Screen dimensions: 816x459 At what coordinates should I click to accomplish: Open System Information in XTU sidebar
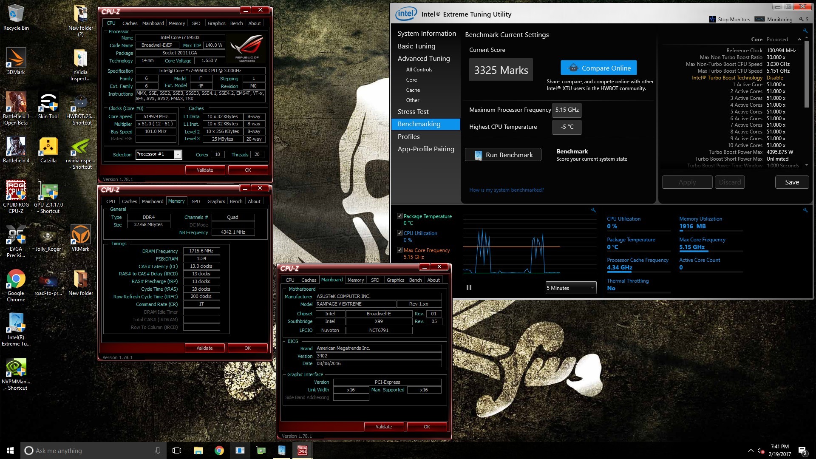(x=427, y=33)
